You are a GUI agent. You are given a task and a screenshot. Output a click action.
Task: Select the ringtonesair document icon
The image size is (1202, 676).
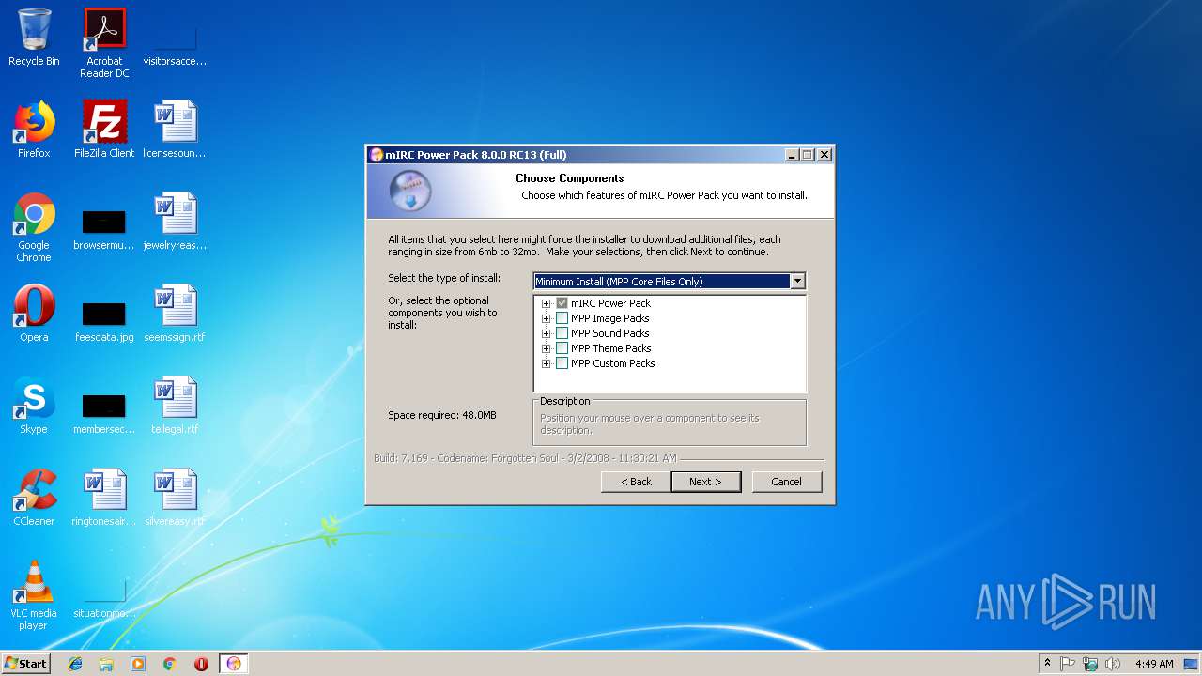tap(104, 498)
